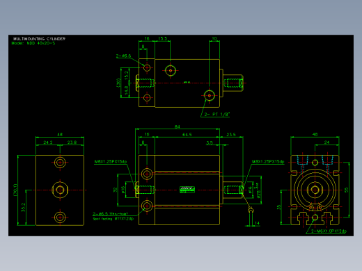
Task: Click the '23.5' rod extension dimension
Action: 231,134
